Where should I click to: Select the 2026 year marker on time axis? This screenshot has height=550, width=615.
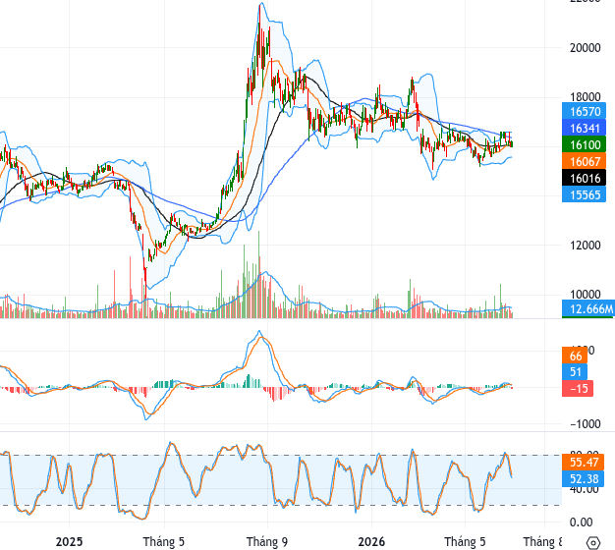(371, 542)
